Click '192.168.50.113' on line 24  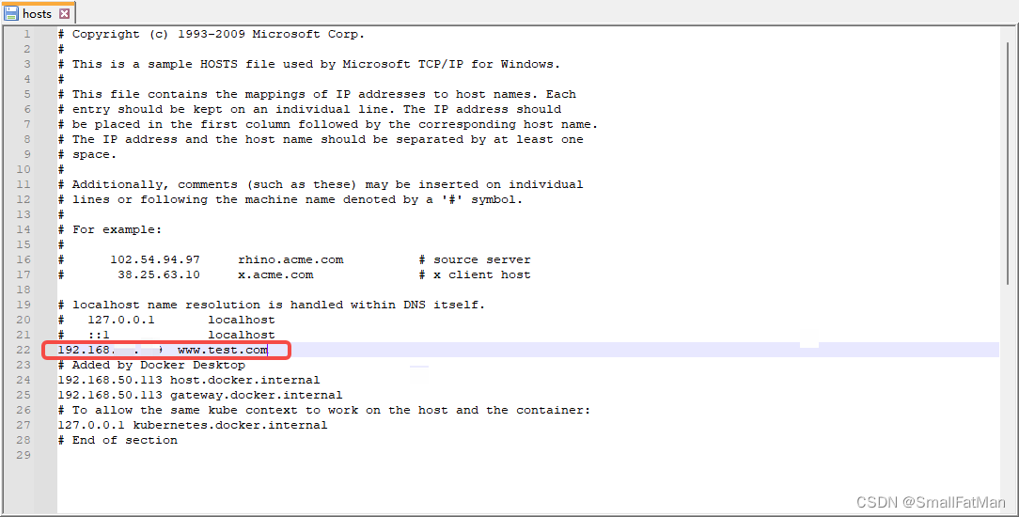click(x=110, y=380)
